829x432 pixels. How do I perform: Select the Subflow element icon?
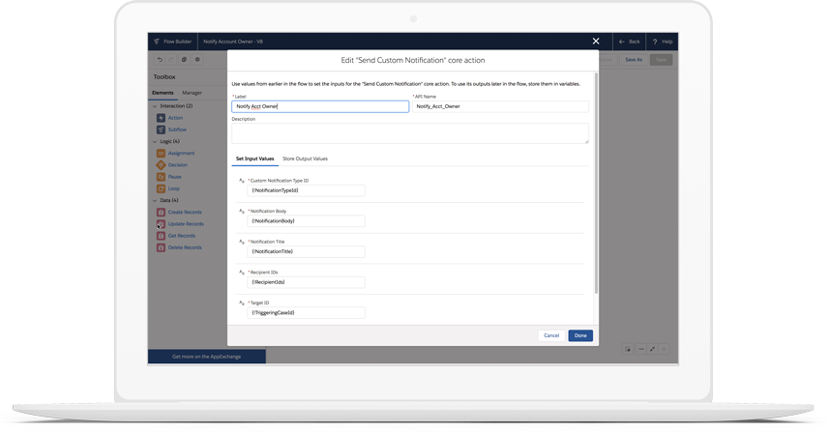pos(161,130)
